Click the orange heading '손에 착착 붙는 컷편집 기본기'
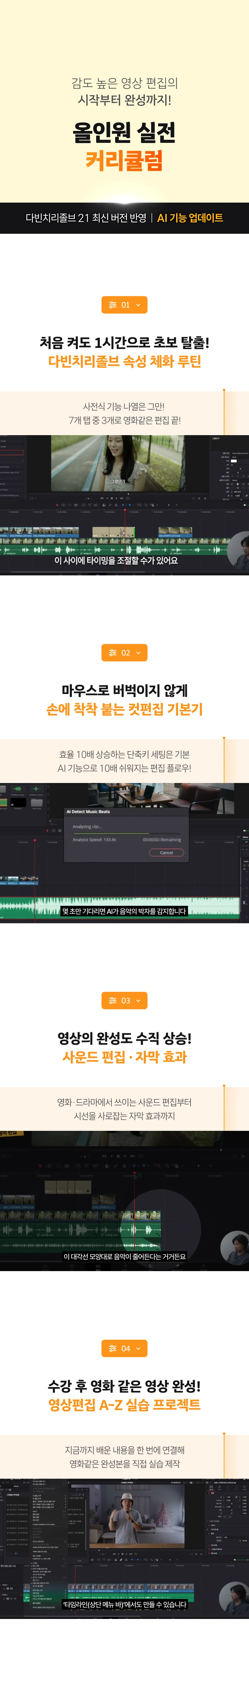 [125, 709]
